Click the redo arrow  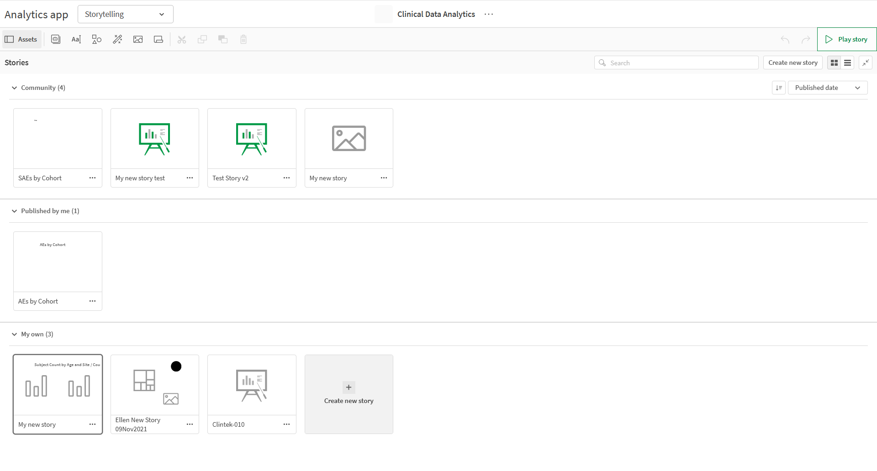coord(806,39)
